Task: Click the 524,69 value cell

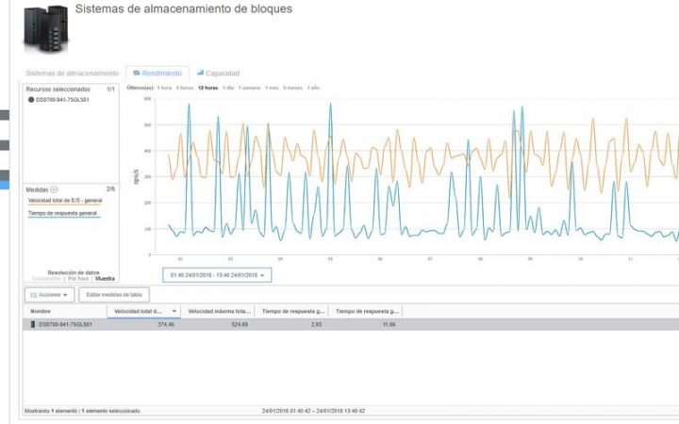Action: tap(240, 324)
